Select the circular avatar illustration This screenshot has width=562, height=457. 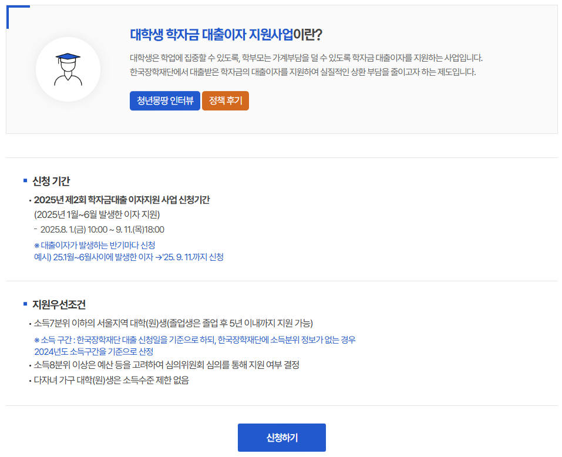click(68, 69)
